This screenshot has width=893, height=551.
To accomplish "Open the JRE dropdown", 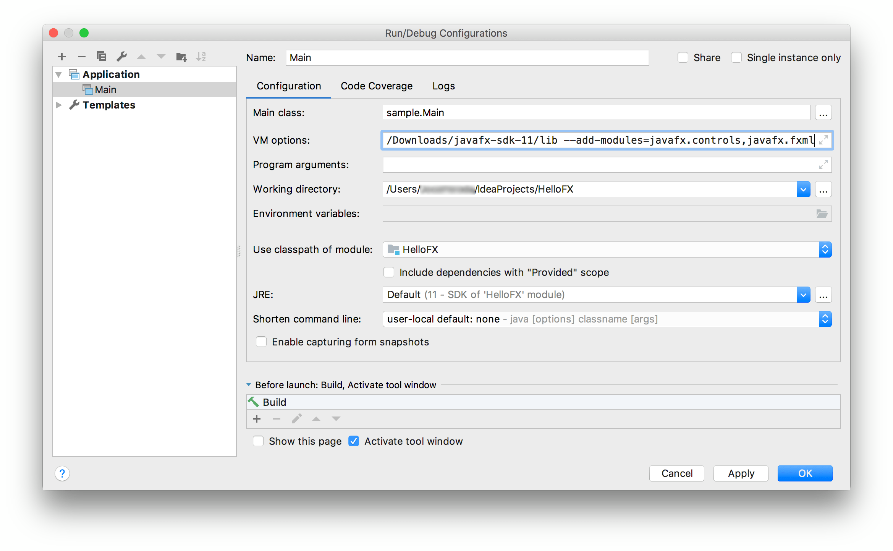I will [x=803, y=295].
